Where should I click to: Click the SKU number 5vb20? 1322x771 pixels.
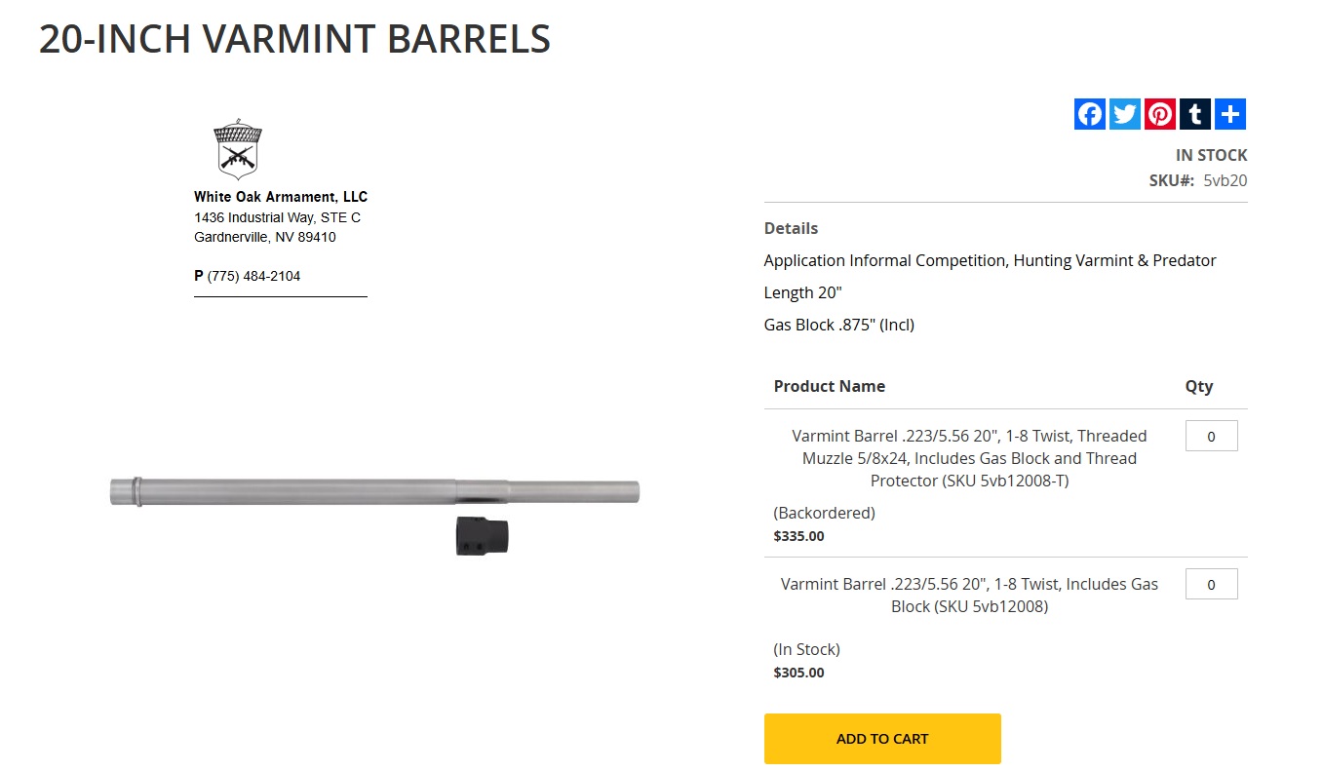click(x=1225, y=180)
